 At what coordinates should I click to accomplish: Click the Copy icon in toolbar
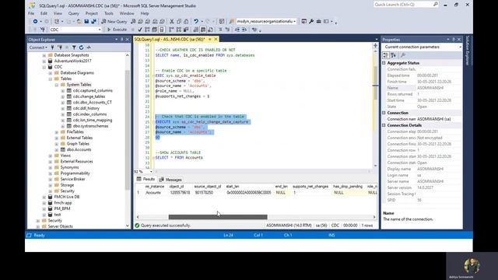tap(179, 21)
